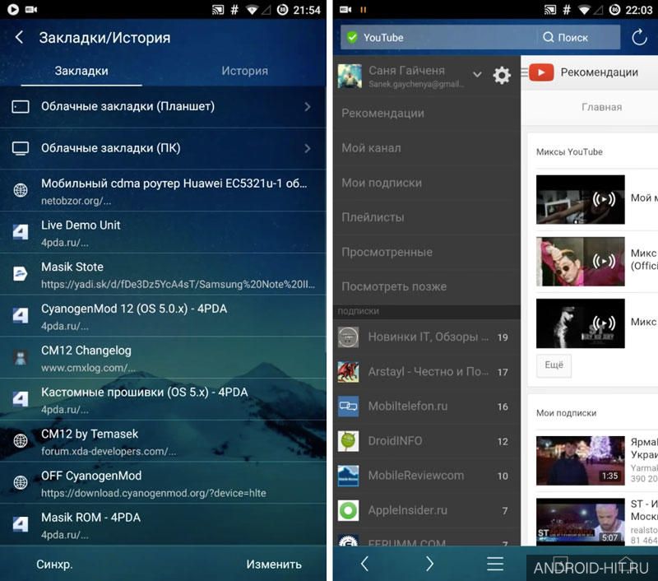The image size is (658, 581).
Task: Open the PC cloud bookmarks monitor icon
Action: [x=21, y=148]
